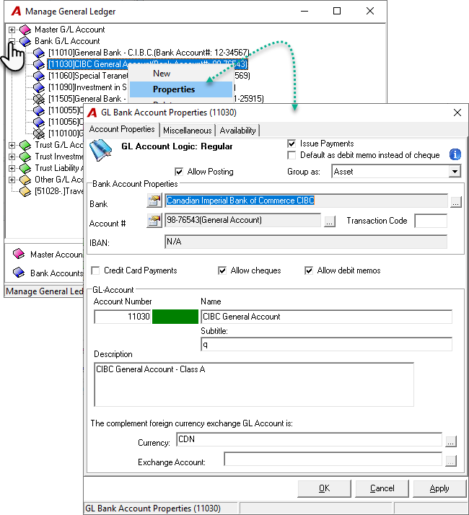This screenshot has height=515, width=469.
Task: Click the yellow book icon beside 51028 Travel
Action: click(x=25, y=191)
